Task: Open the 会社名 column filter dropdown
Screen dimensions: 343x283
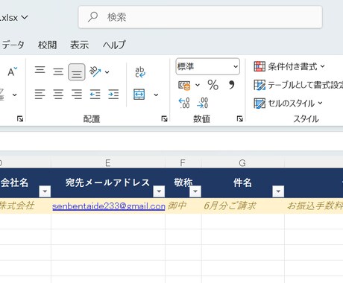Action: point(45,191)
